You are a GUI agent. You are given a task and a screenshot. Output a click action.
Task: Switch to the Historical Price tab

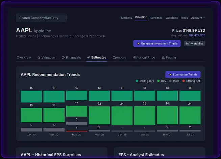[144, 58]
